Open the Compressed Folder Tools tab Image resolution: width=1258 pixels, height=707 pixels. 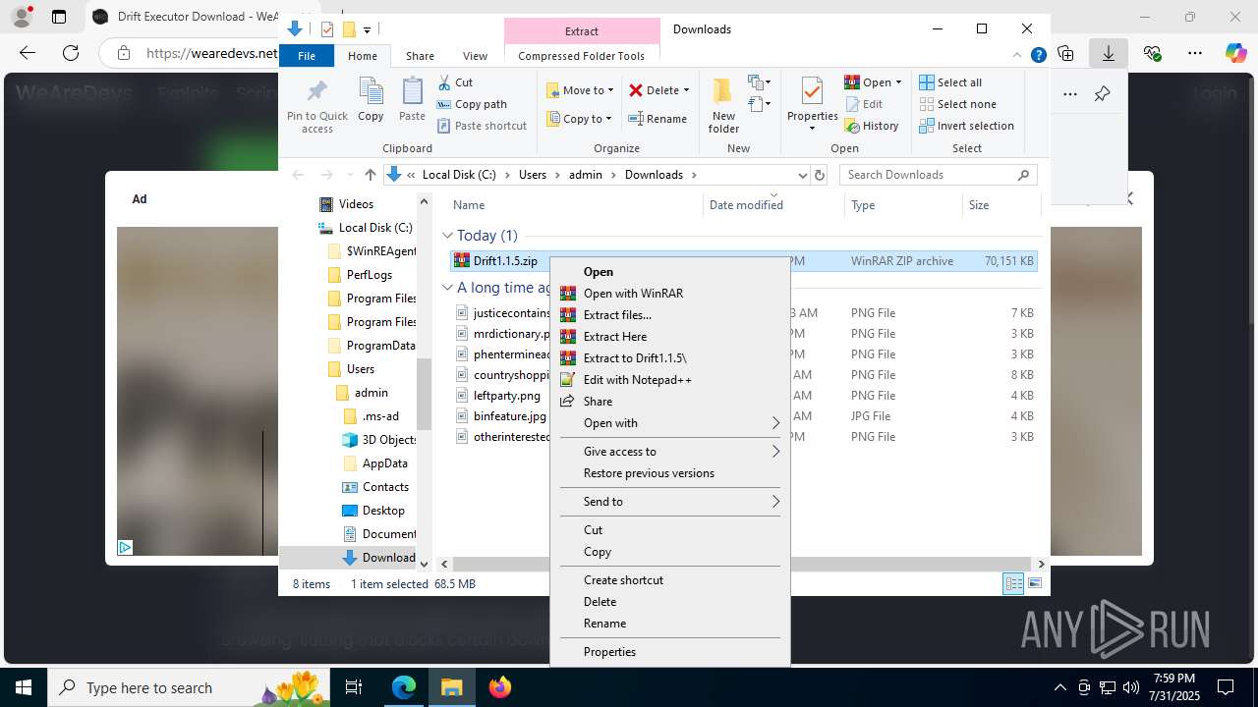pos(581,56)
